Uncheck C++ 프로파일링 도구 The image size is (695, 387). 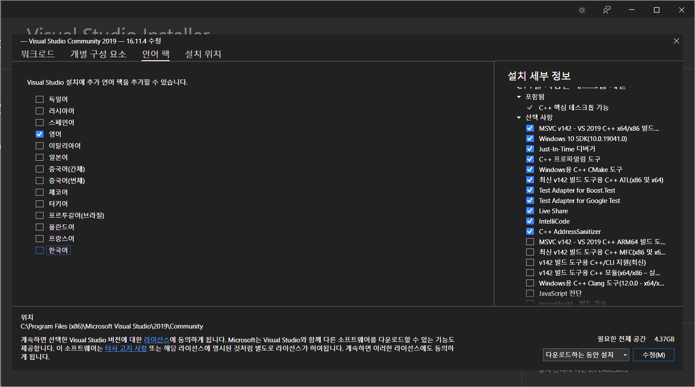click(530, 159)
